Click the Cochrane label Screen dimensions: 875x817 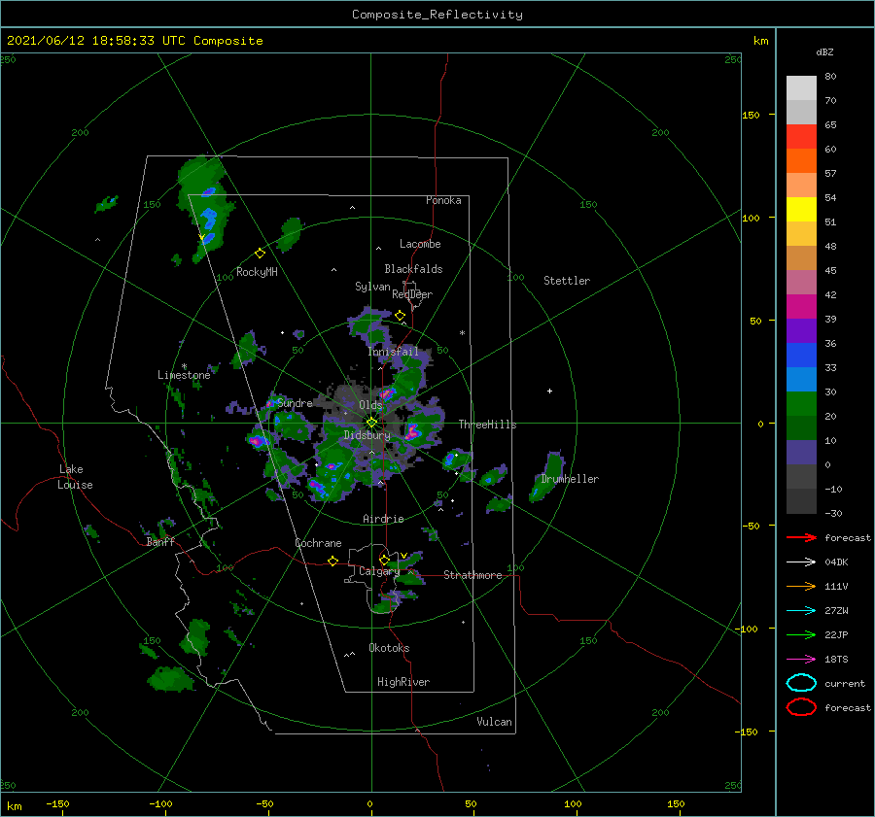coord(318,543)
